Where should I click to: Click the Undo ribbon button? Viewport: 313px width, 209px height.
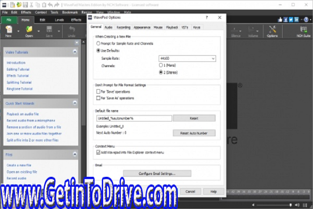click(x=71, y=32)
